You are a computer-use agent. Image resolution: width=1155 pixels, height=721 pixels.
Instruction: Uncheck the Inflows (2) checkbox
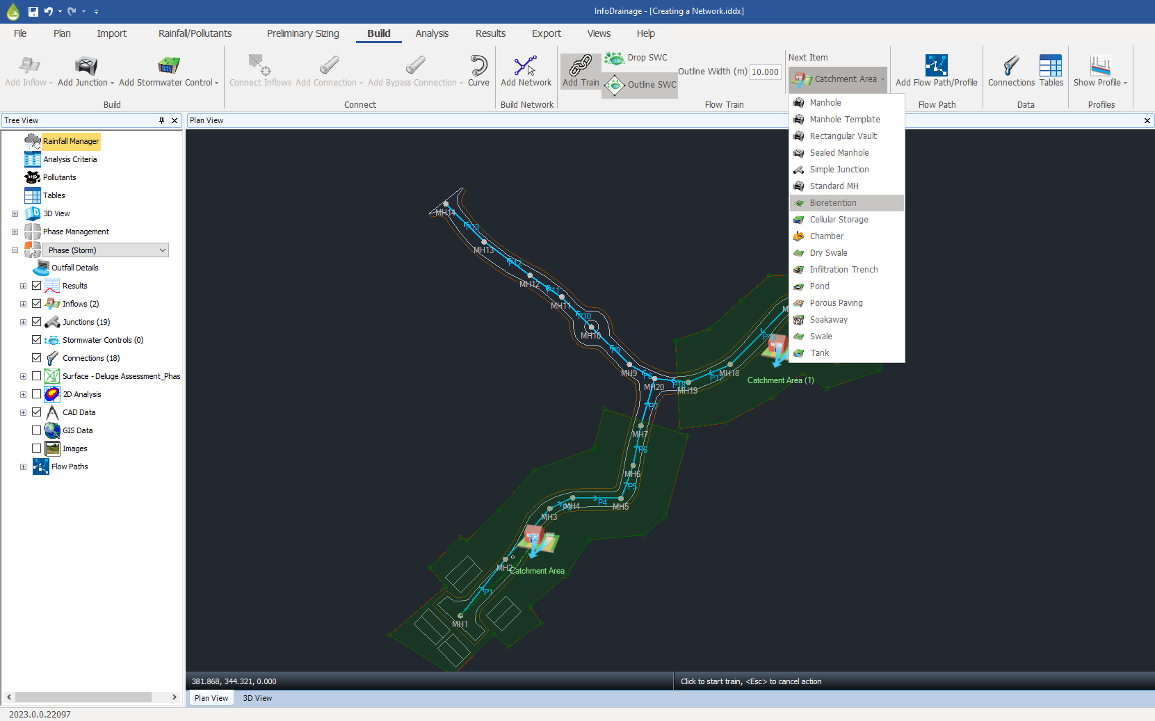(x=37, y=304)
